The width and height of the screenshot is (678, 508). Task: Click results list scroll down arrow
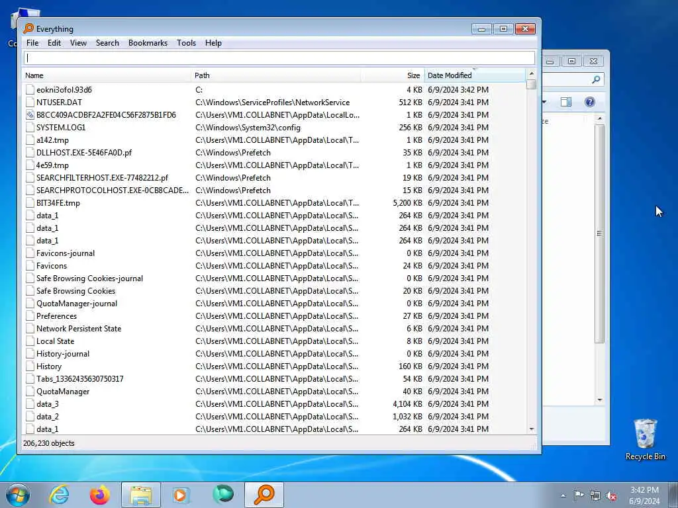click(x=532, y=429)
